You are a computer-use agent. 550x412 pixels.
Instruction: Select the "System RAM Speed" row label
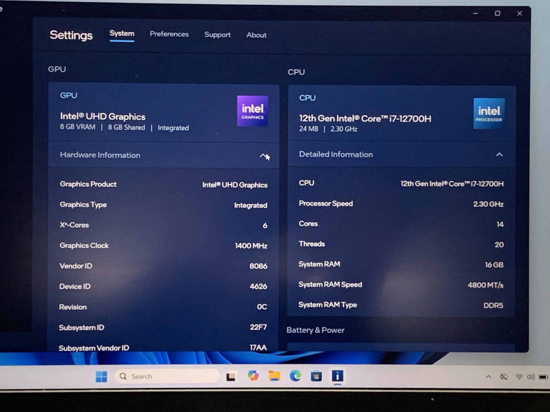coord(330,285)
